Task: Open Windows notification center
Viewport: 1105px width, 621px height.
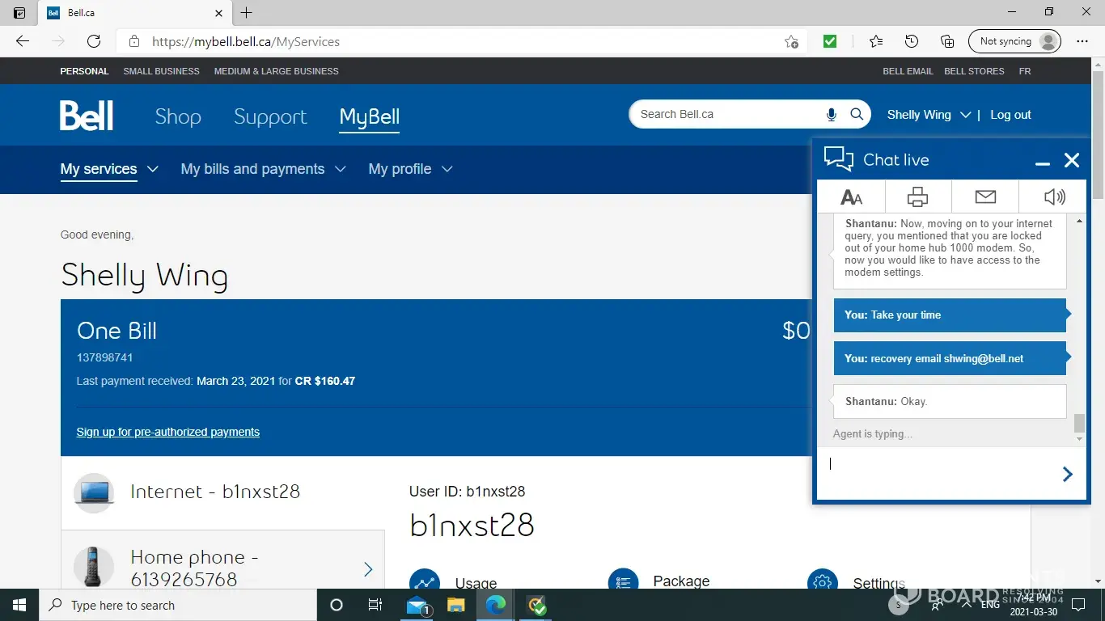Action: pos(1077,605)
